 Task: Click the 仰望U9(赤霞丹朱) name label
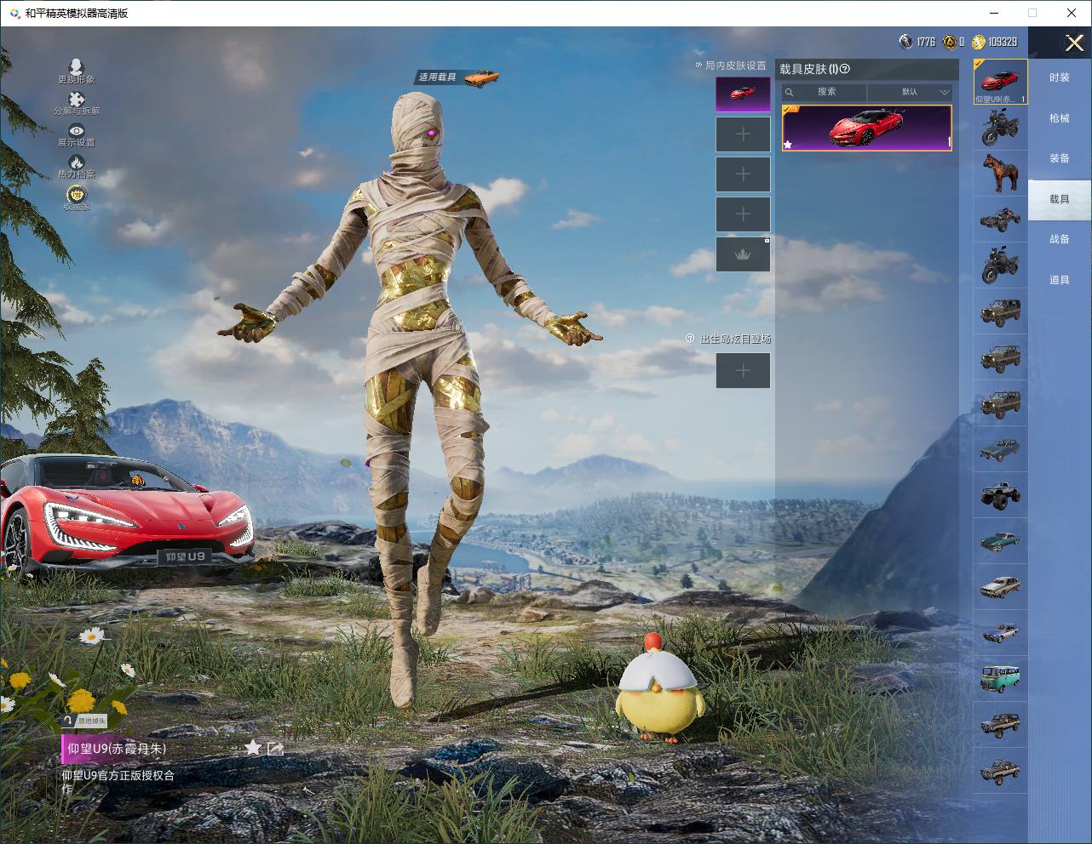pyautogui.click(x=118, y=749)
